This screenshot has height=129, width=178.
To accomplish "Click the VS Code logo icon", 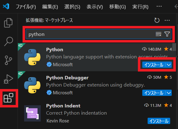I will click(x=6, y=6).
